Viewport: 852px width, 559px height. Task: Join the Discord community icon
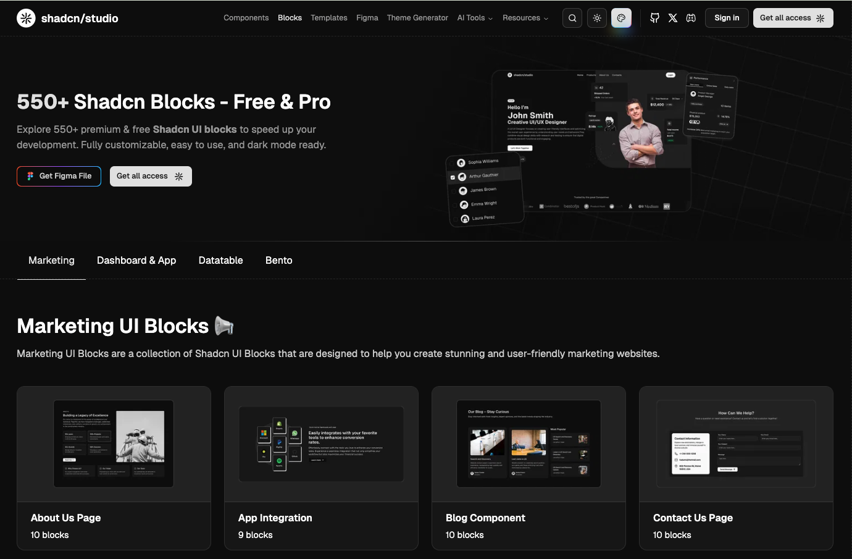[691, 18]
